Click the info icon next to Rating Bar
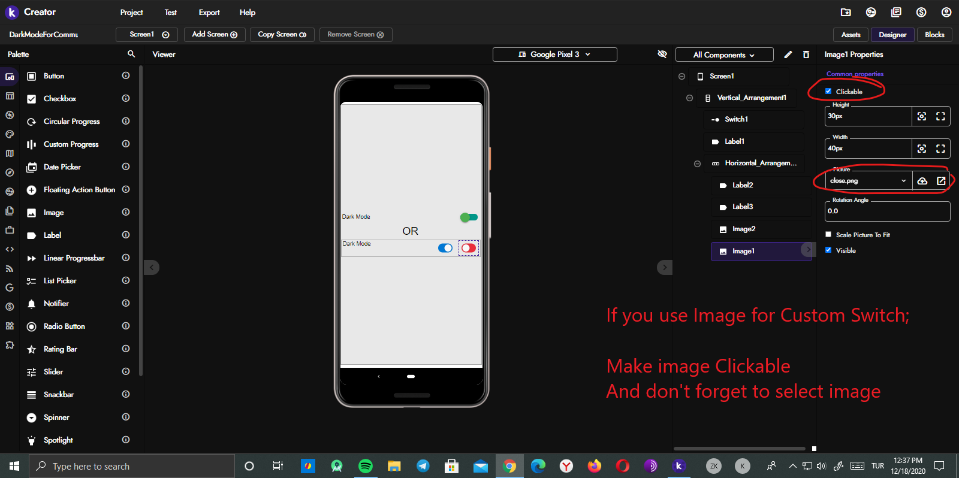 click(126, 349)
